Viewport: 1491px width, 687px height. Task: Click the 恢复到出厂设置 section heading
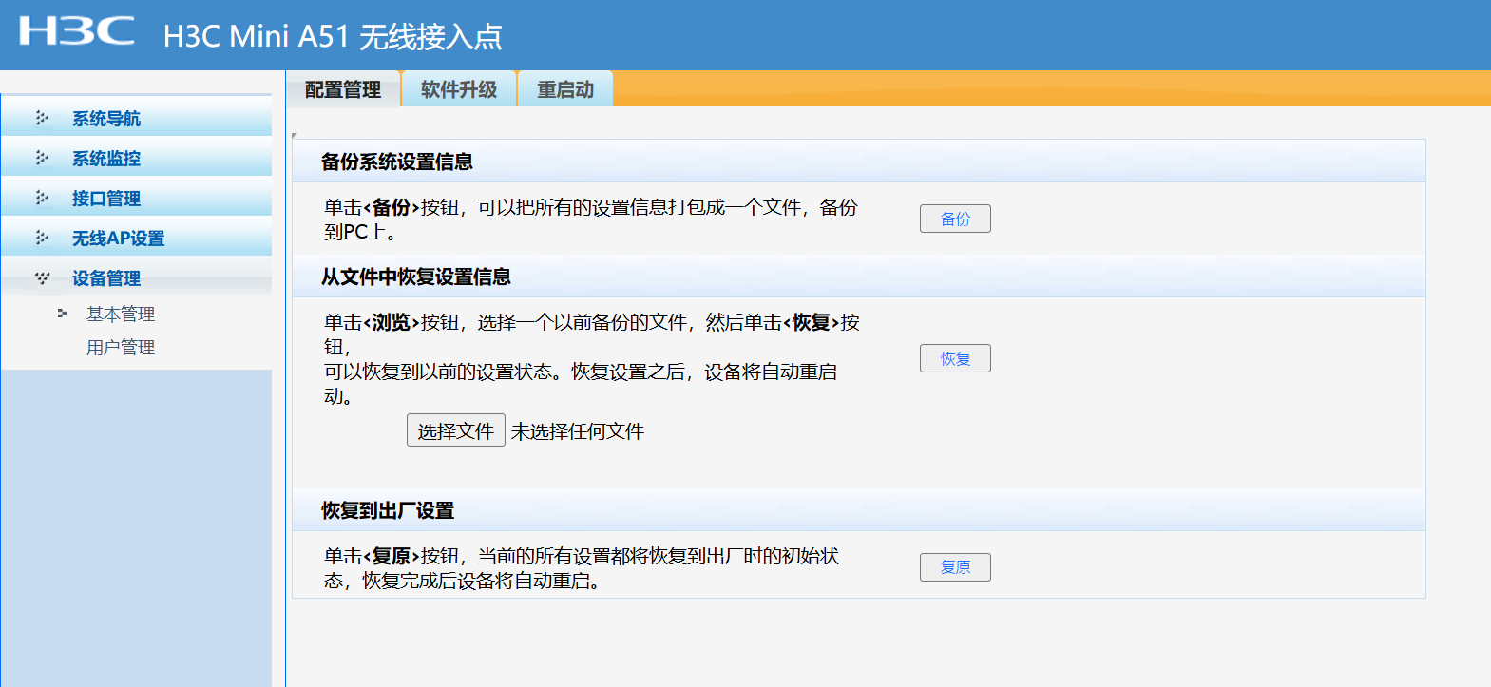pos(388,510)
